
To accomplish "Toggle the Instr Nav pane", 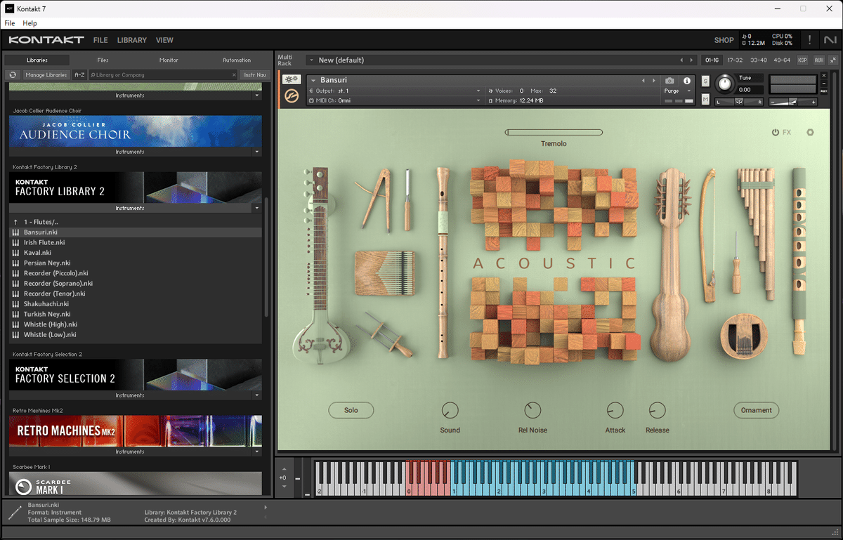I will [x=254, y=74].
